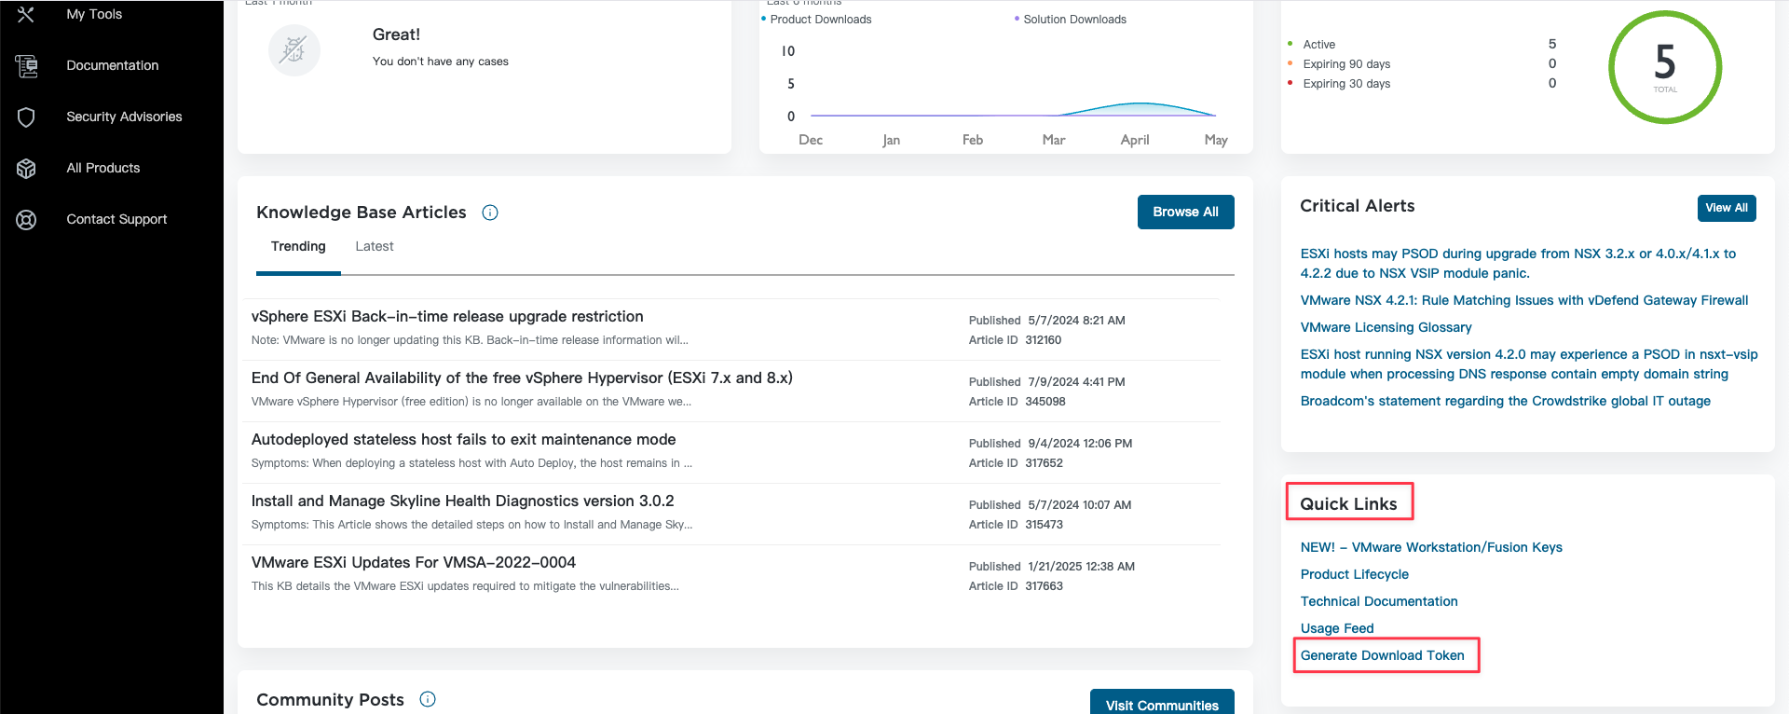Open My Tools in sidebar

point(94,14)
